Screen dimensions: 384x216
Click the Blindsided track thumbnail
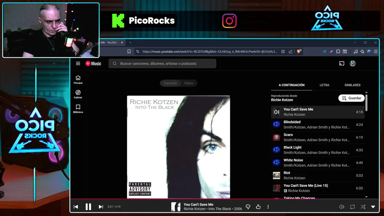(276, 124)
